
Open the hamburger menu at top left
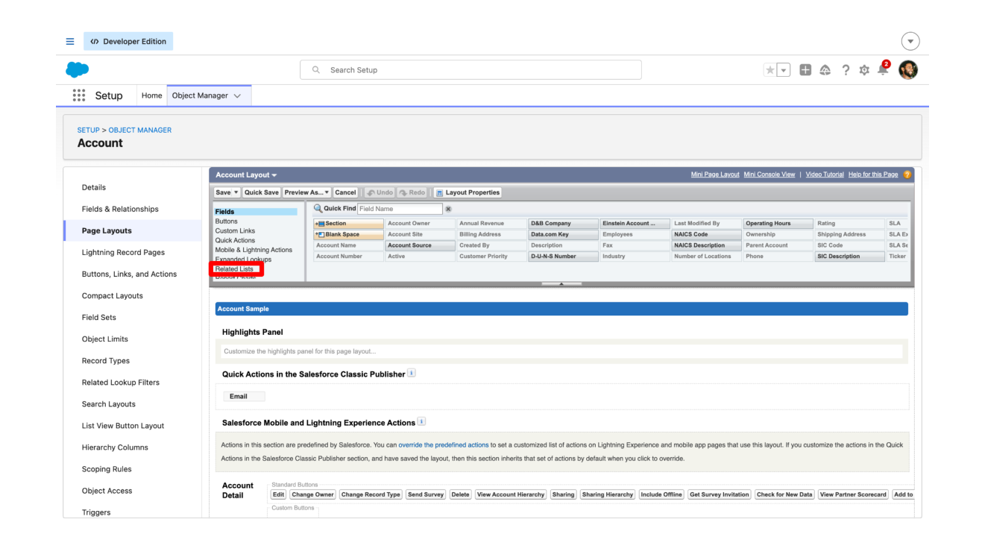pyautogui.click(x=69, y=41)
